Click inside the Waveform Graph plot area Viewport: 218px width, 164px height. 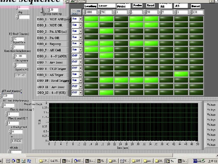pos(124,122)
